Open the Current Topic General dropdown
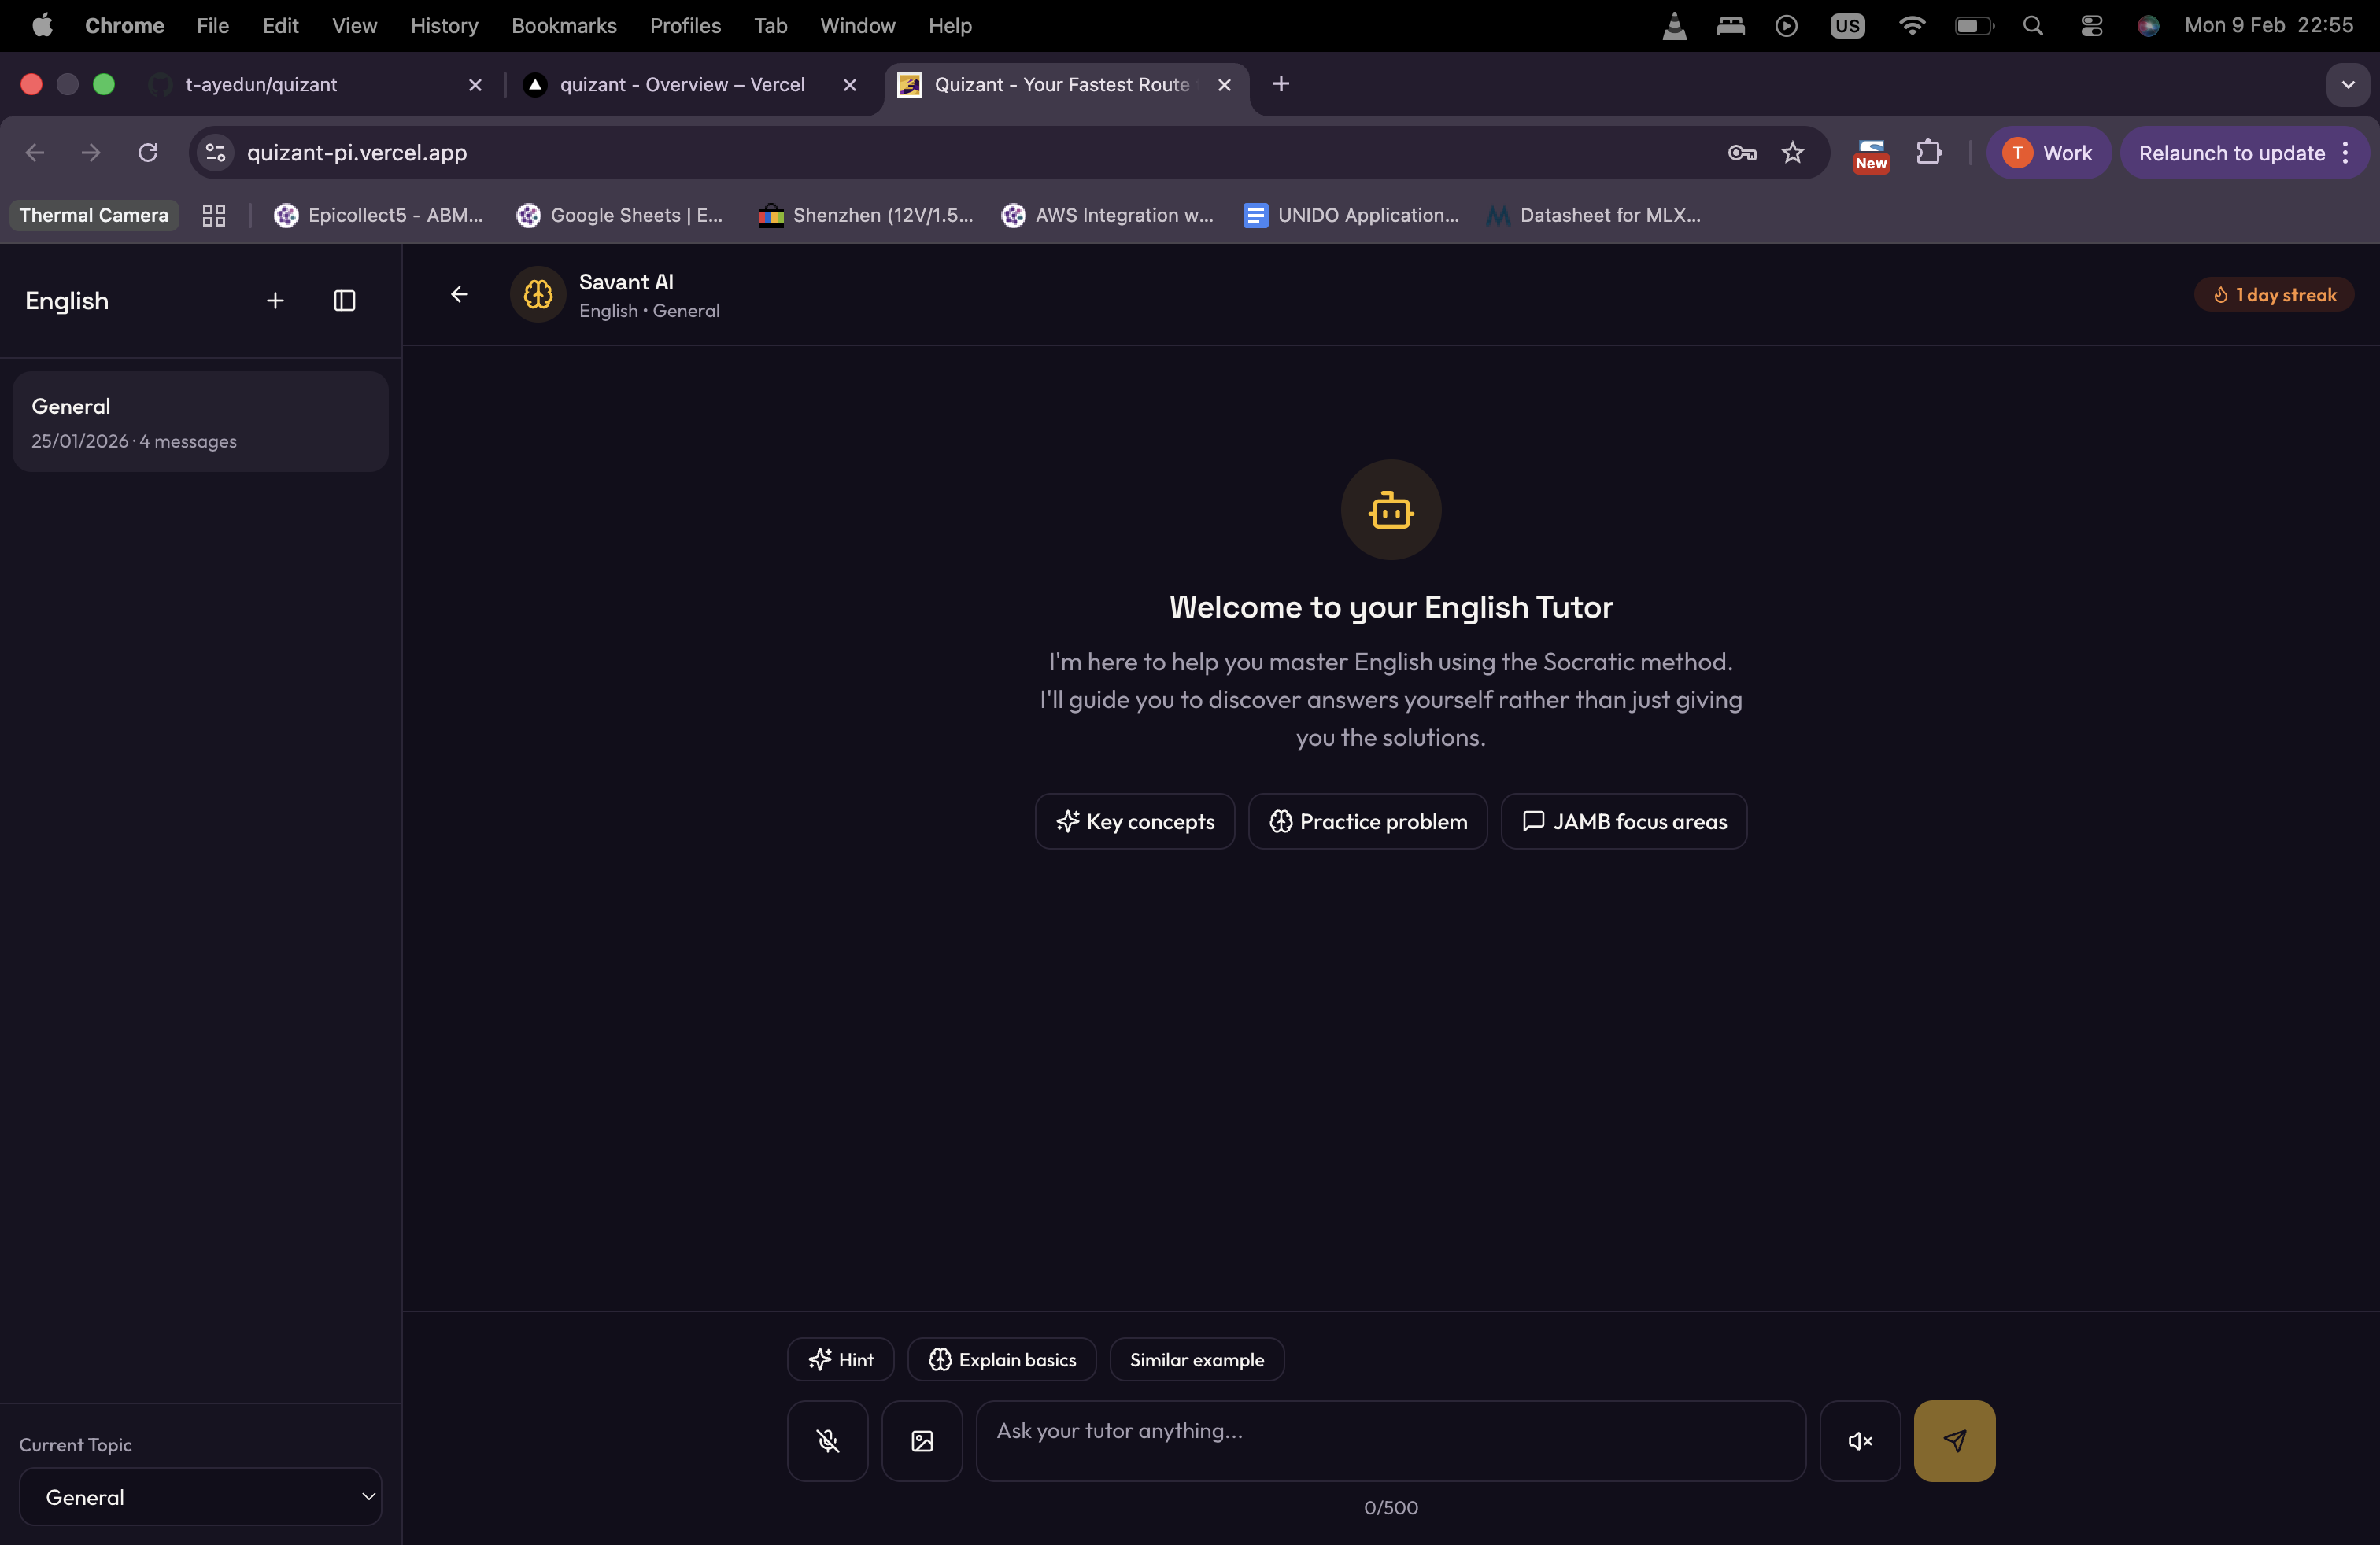Image resolution: width=2380 pixels, height=1545 pixels. [200, 1496]
